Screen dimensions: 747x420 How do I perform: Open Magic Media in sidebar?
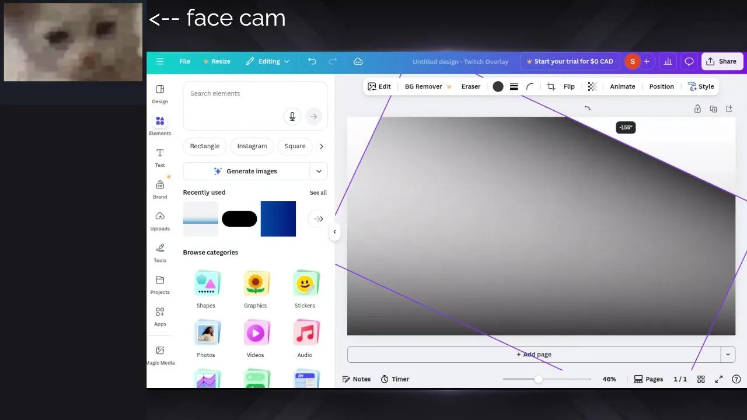pyautogui.click(x=160, y=355)
